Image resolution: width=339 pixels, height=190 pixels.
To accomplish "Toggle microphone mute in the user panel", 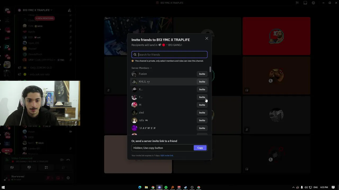I will point(48,178).
